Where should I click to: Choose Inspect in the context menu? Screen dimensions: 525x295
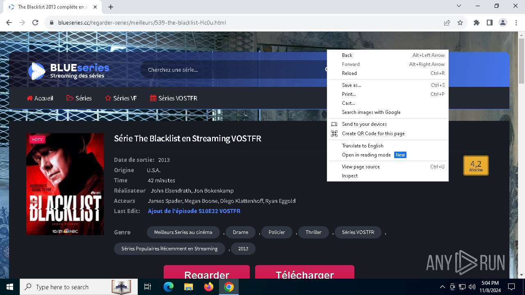(388, 176)
